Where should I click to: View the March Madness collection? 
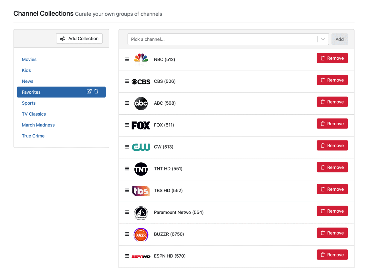click(x=38, y=125)
